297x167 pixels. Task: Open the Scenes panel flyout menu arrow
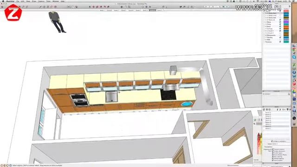[x=290, y=109]
